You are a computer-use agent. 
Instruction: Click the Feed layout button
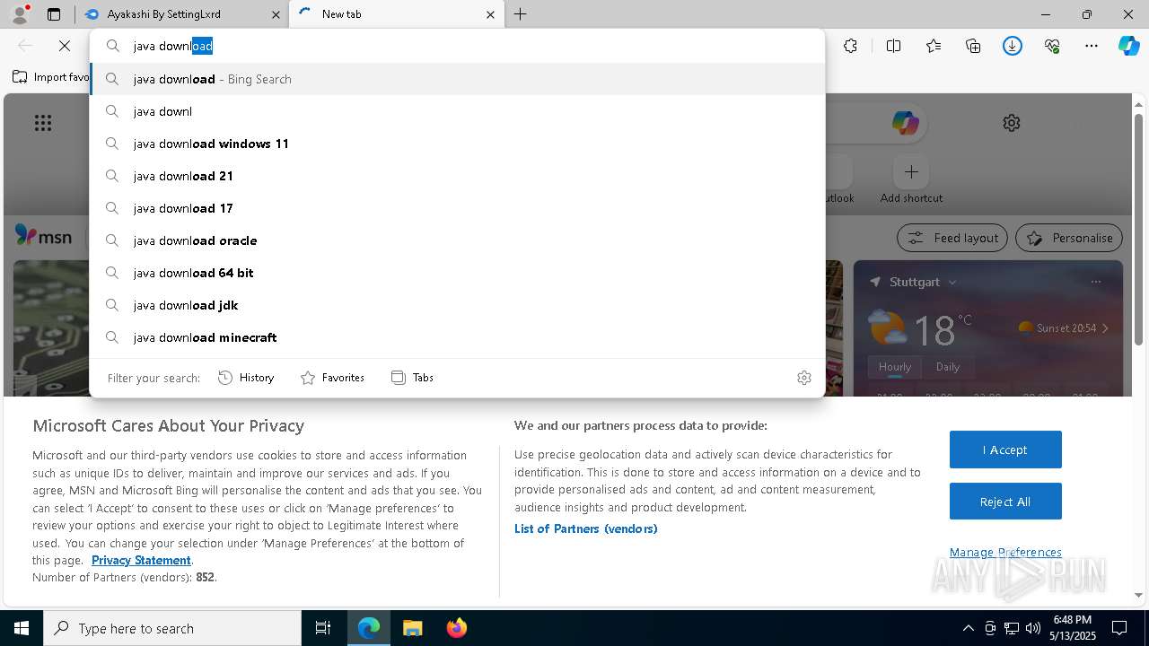click(x=952, y=238)
